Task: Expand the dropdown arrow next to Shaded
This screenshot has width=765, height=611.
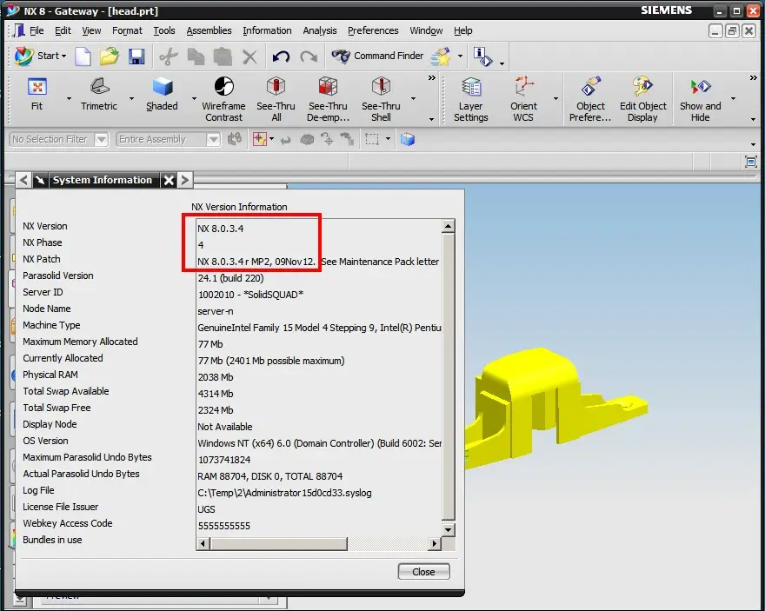Action: [194, 98]
